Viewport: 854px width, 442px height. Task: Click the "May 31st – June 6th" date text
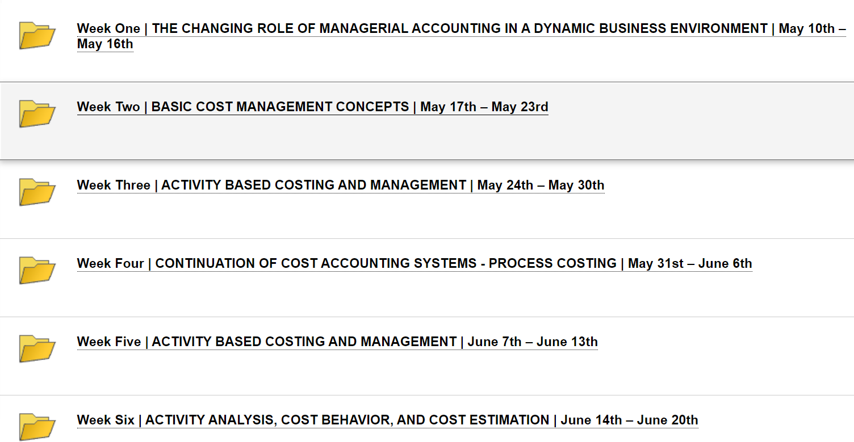tap(690, 263)
